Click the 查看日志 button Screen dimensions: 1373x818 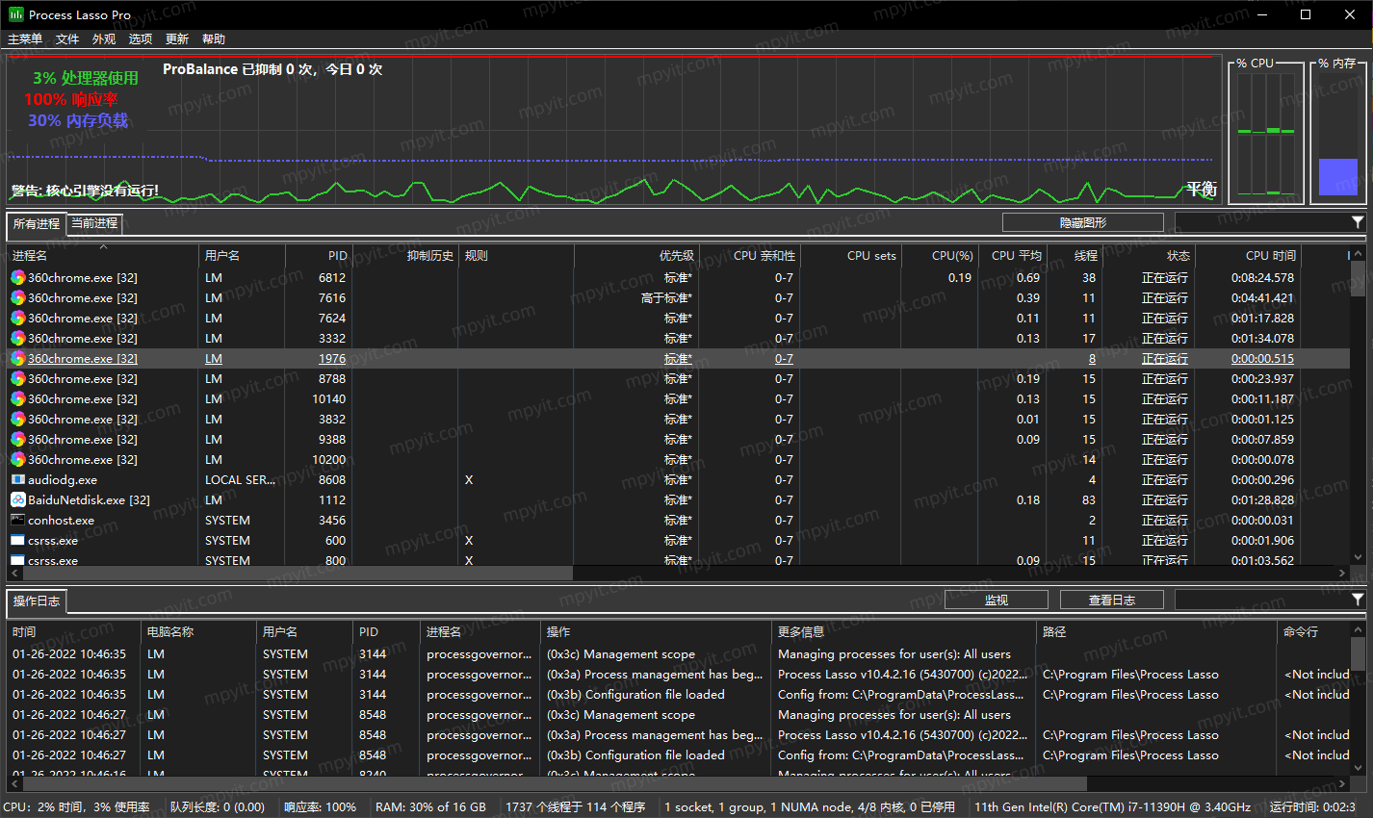(1112, 600)
